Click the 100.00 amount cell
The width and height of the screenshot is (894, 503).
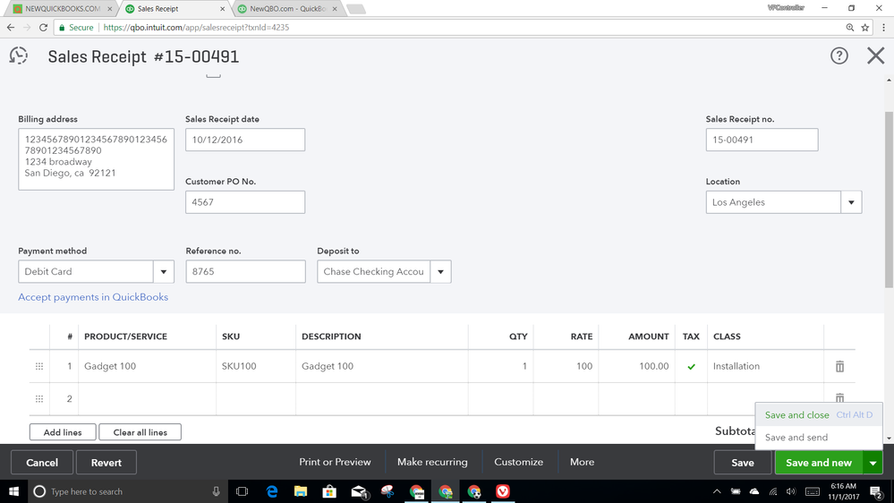[636, 366]
